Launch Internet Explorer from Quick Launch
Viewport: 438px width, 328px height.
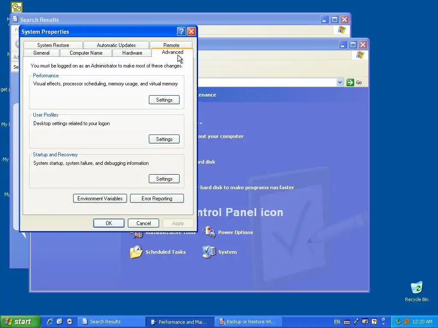pyautogui.click(x=50, y=321)
